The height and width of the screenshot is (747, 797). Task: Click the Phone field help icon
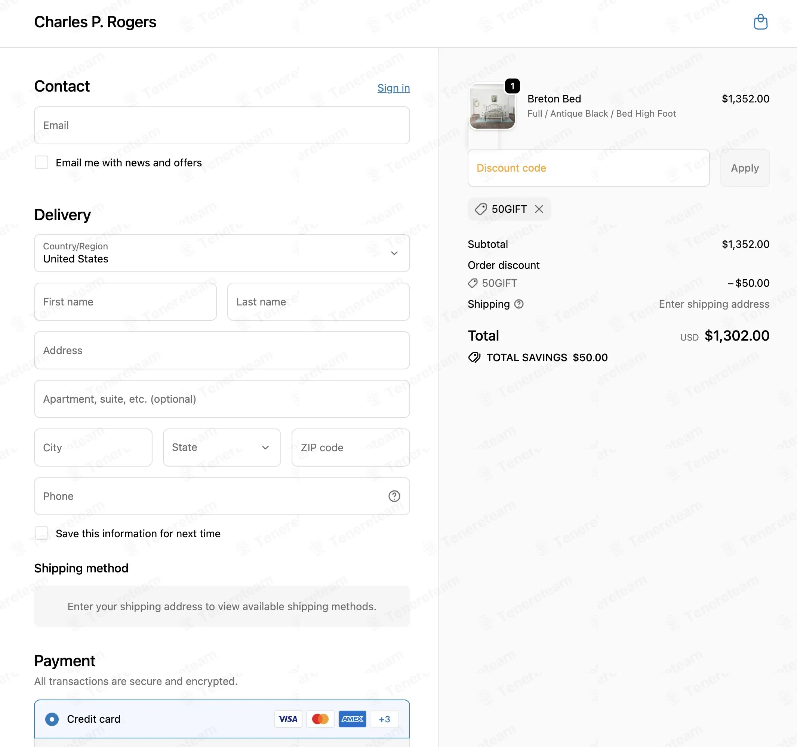(394, 496)
